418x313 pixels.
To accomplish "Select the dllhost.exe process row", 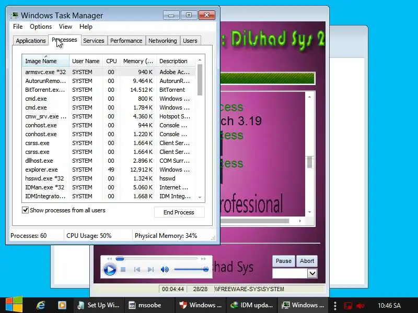I will tap(109, 161).
